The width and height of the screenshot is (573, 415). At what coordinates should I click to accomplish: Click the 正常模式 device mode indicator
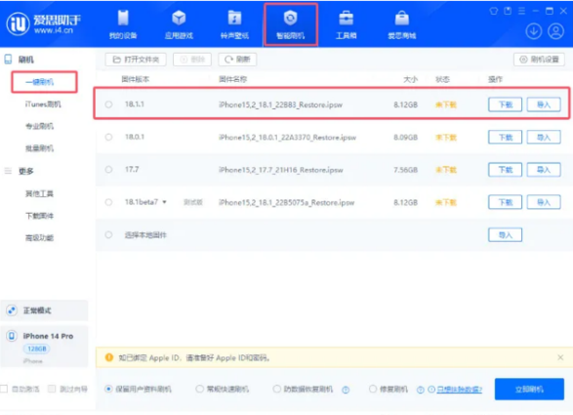click(44, 311)
